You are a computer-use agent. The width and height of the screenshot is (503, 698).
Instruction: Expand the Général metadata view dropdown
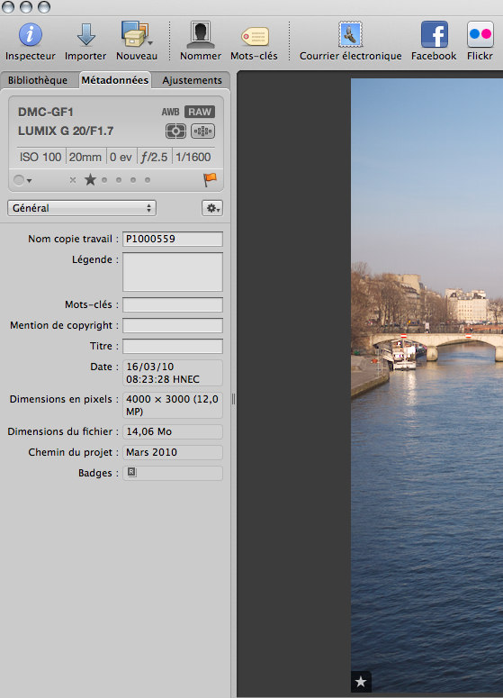click(82, 208)
